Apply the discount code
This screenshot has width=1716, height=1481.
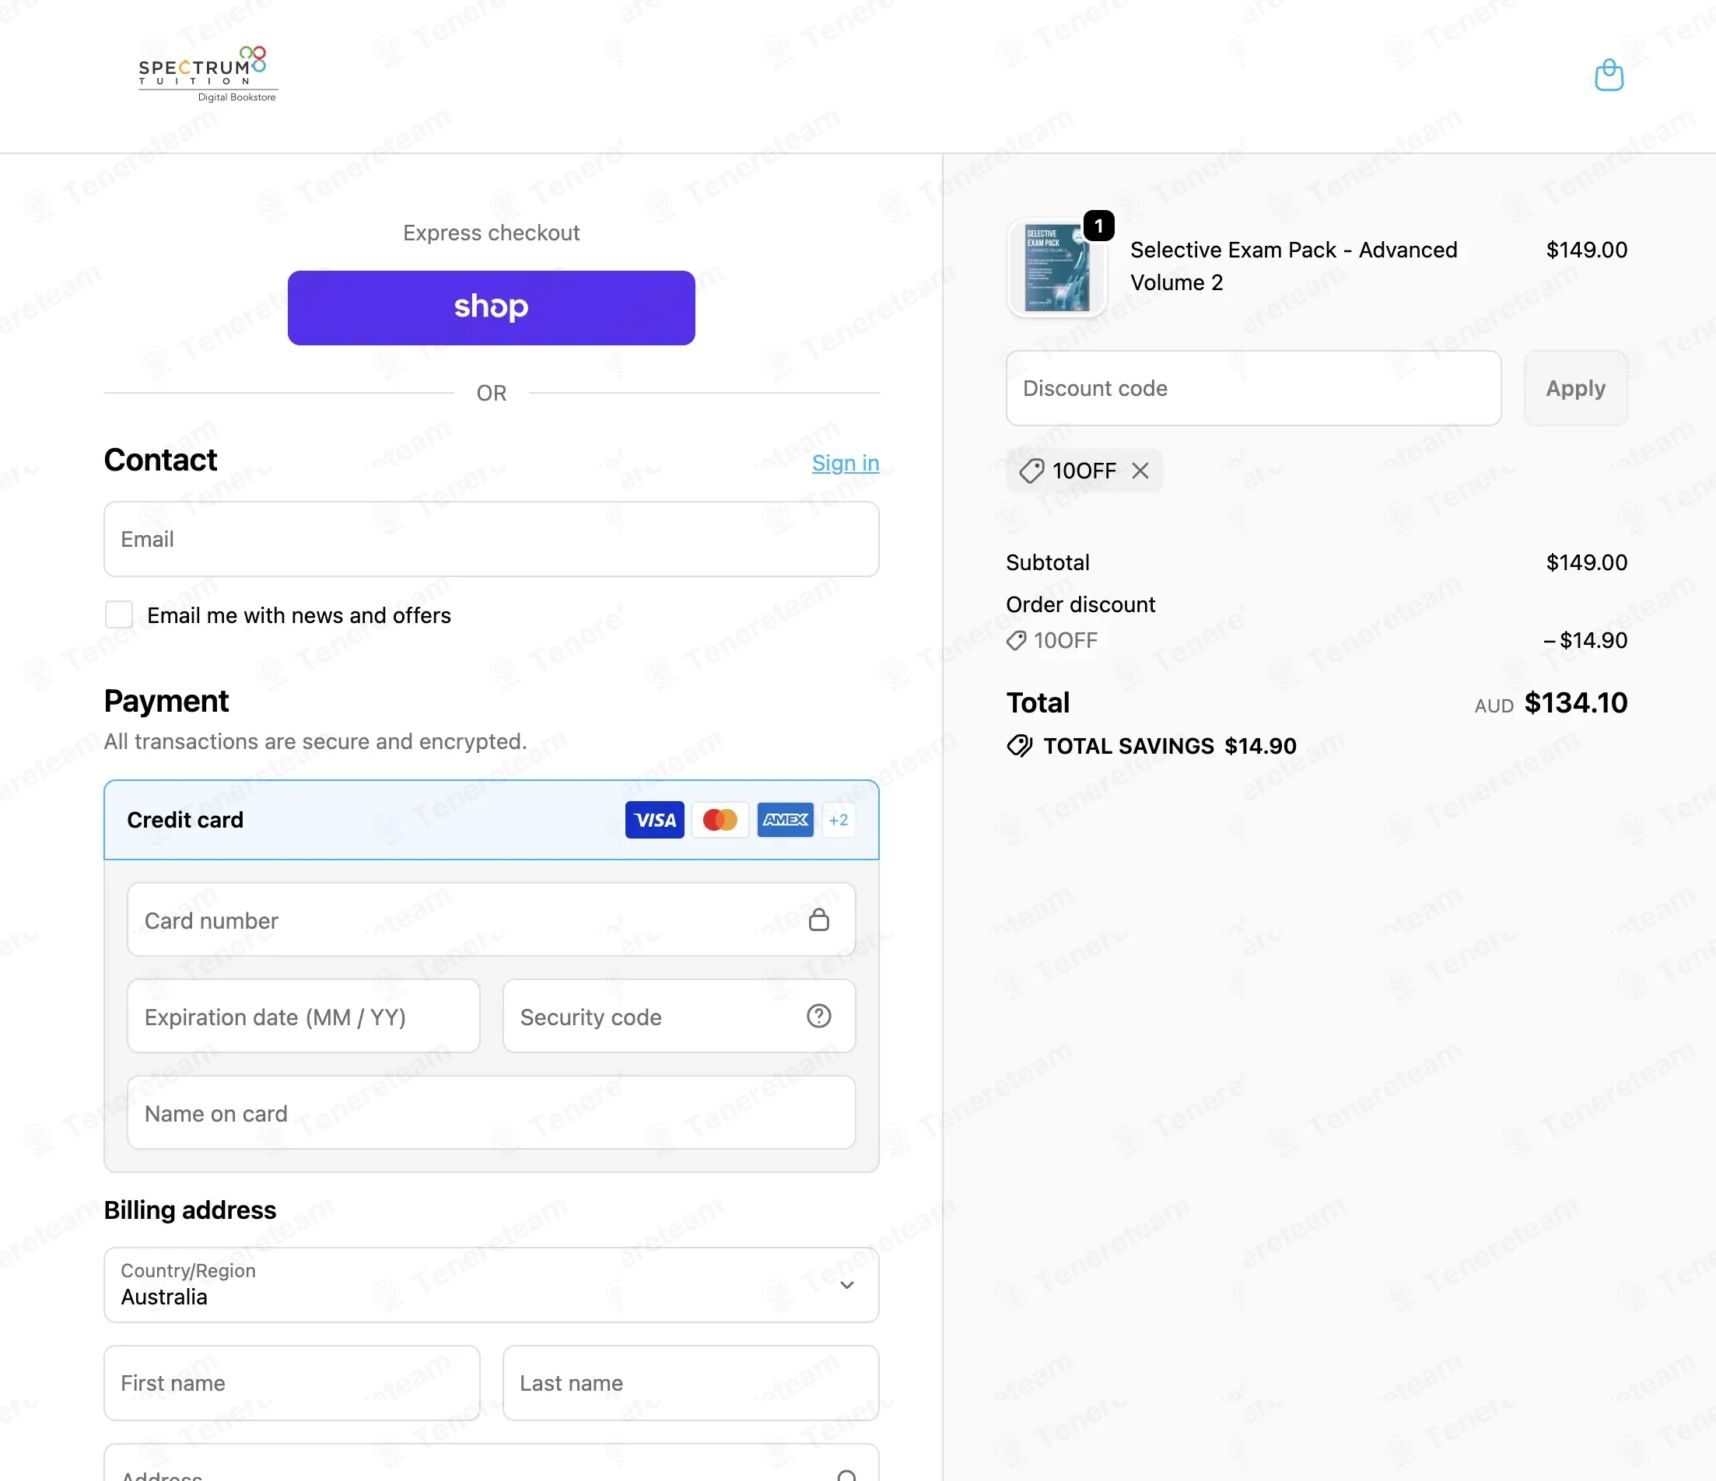coord(1575,387)
